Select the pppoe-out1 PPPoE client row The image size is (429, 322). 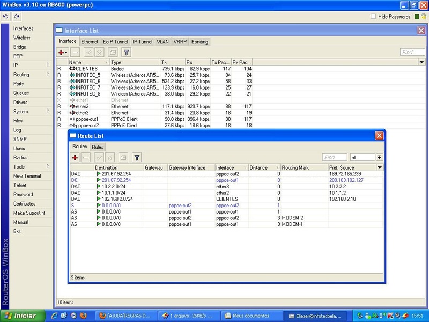coord(154,119)
